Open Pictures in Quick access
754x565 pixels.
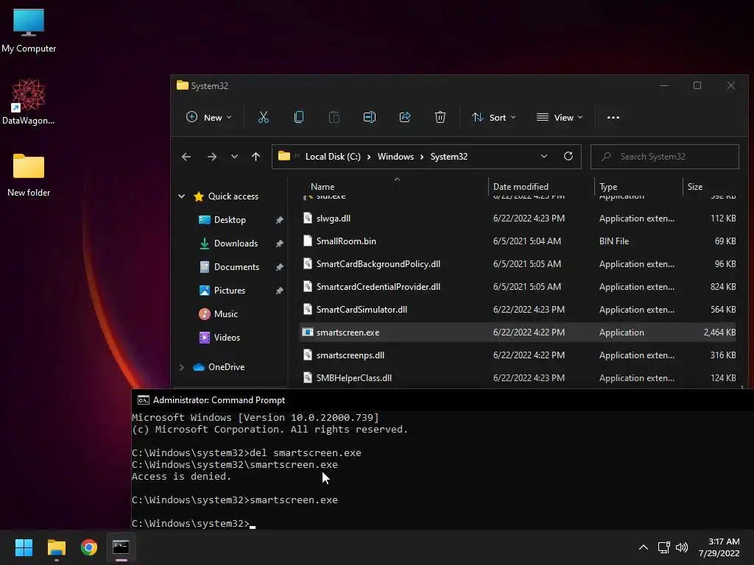230,290
